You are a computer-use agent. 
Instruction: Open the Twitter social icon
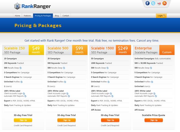point(153,3)
